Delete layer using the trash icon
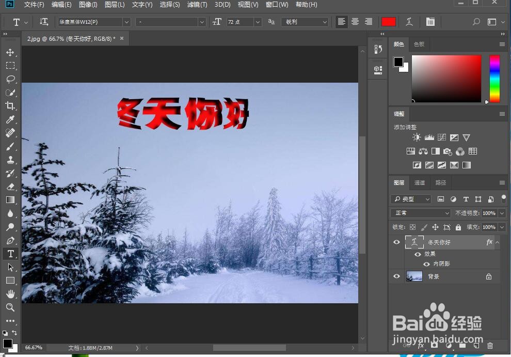Screen dimensions: 511x357 (x=490, y=346)
